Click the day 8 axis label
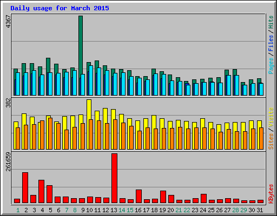277x216 pixels. click(75, 210)
